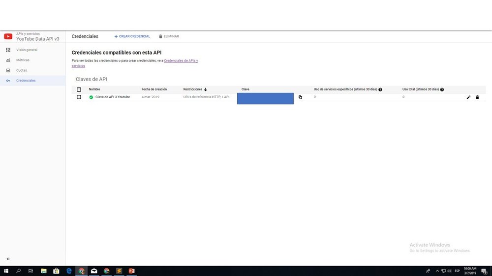Open PowerPoint from the taskbar
Screen dimensions: 492x276
[x=131, y=271]
